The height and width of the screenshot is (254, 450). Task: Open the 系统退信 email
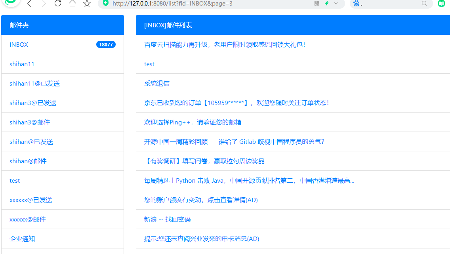coord(157,84)
